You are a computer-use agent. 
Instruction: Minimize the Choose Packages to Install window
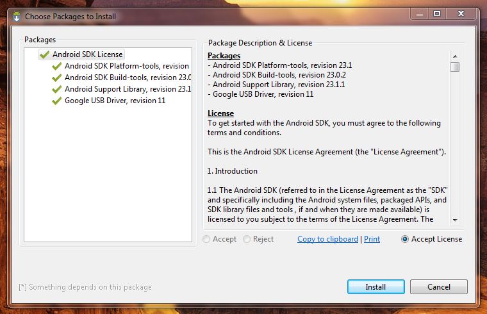click(x=420, y=14)
